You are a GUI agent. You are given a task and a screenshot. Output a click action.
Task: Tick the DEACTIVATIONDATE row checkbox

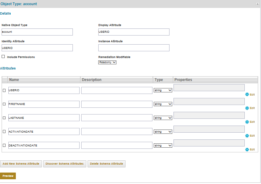point(4,146)
